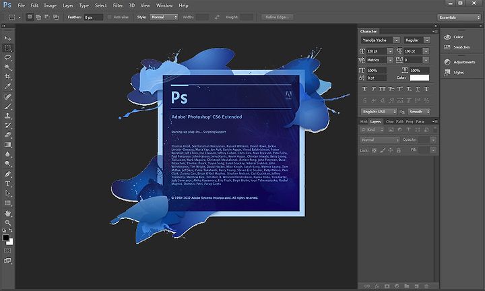
Task: Toggle lock transparent pixels
Action: [375, 150]
